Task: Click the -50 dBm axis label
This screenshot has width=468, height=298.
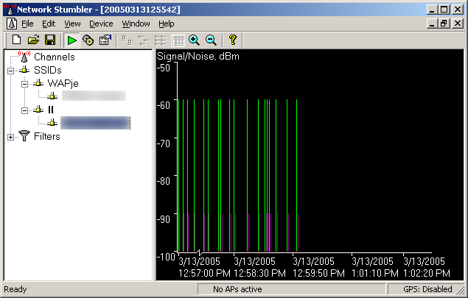Action: click(164, 68)
